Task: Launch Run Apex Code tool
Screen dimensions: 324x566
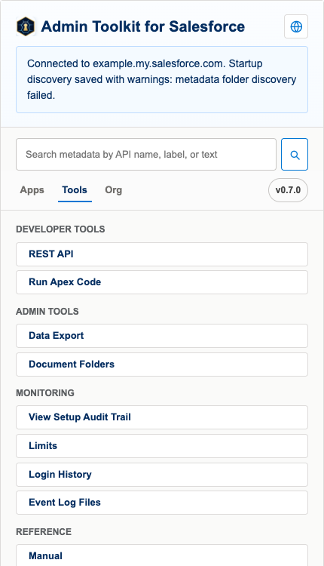Action: pyautogui.click(x=162, y=282)
